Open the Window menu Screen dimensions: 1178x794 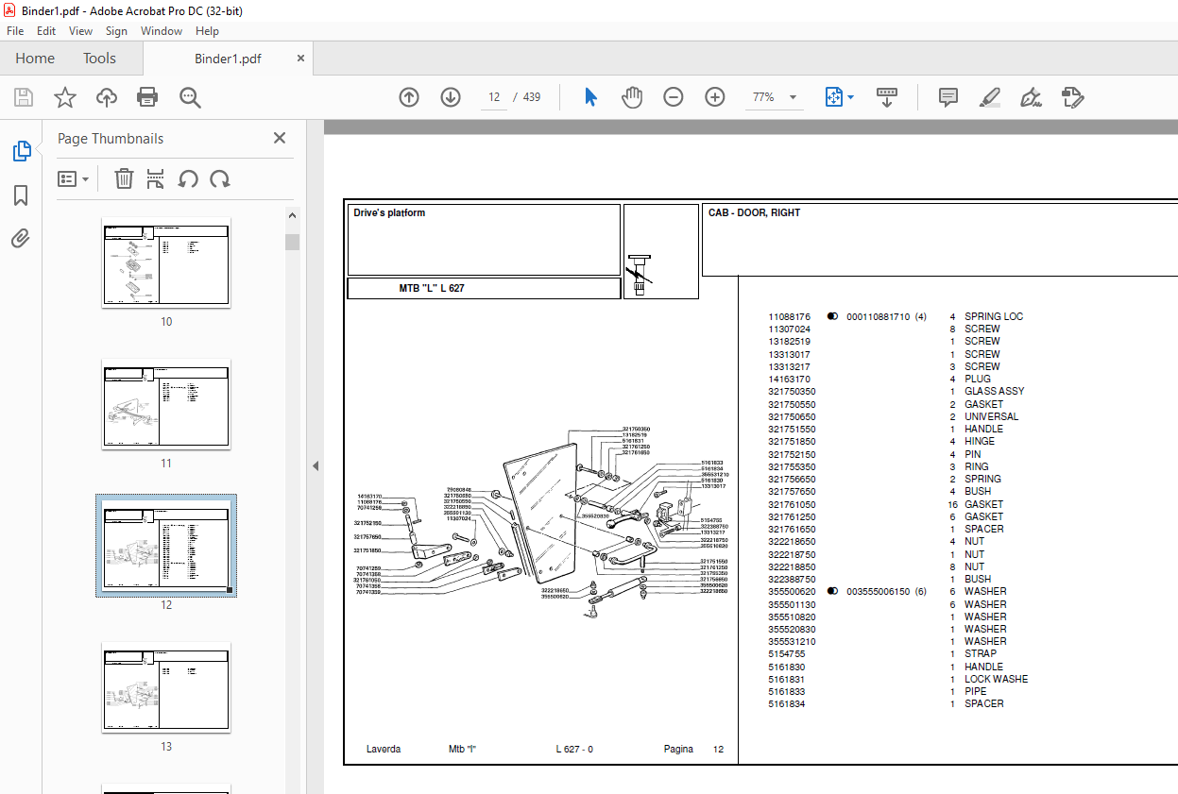162,31
